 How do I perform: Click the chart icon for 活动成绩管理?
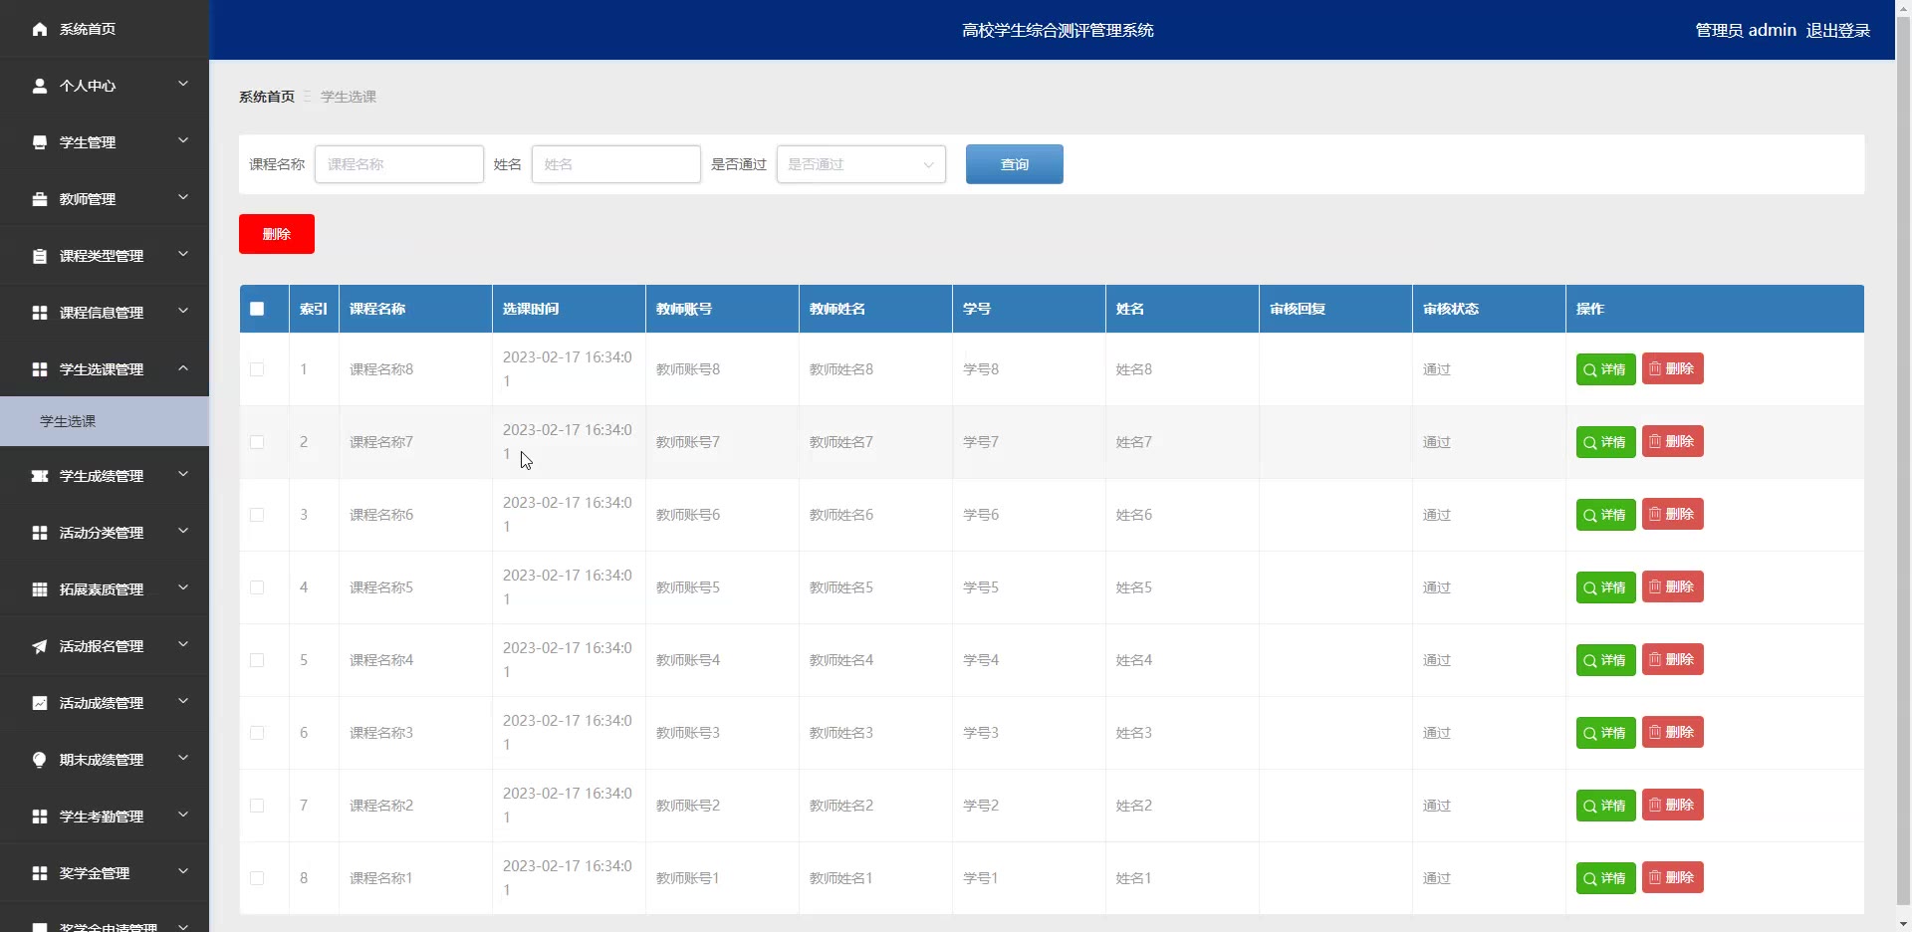coord(40,703)
